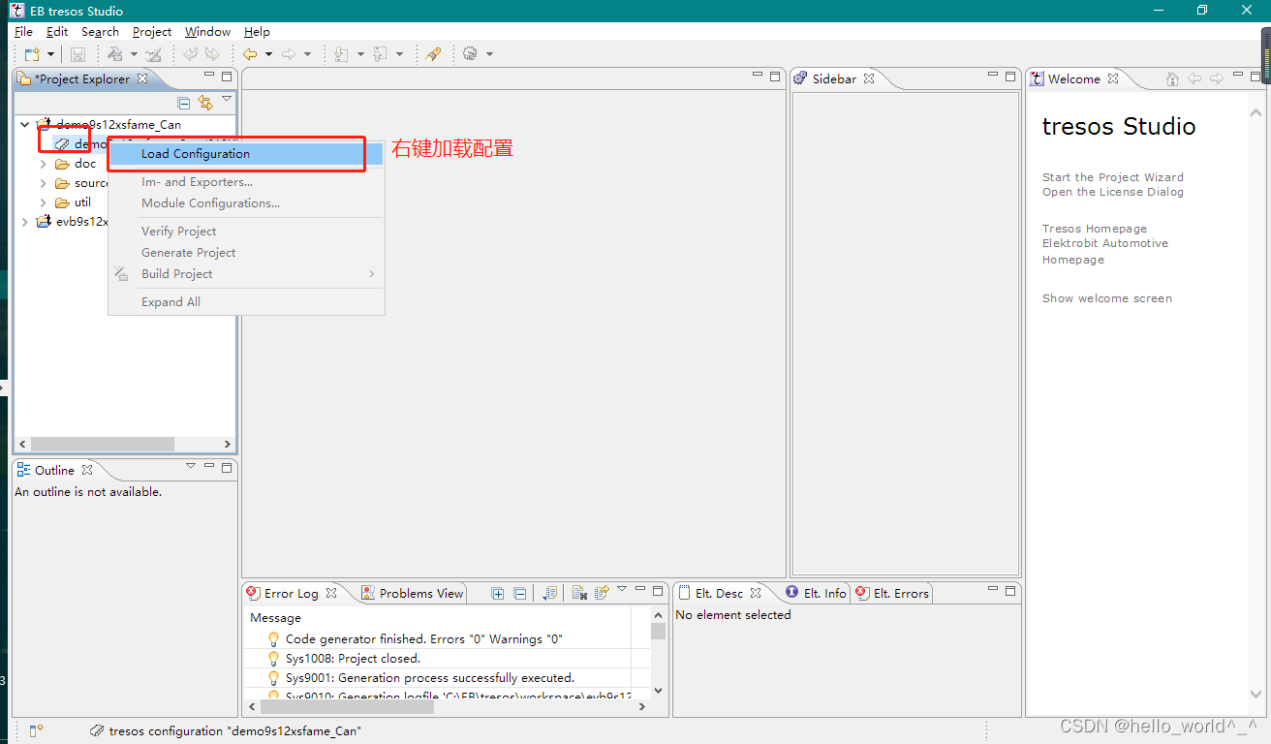The image size is (1271, 744).
Task: Expand the util folder
Action: pyautogui.click(x=43, y=202)
